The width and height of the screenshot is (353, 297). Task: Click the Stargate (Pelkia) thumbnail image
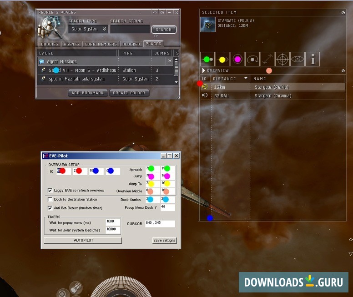coord(208,25)
